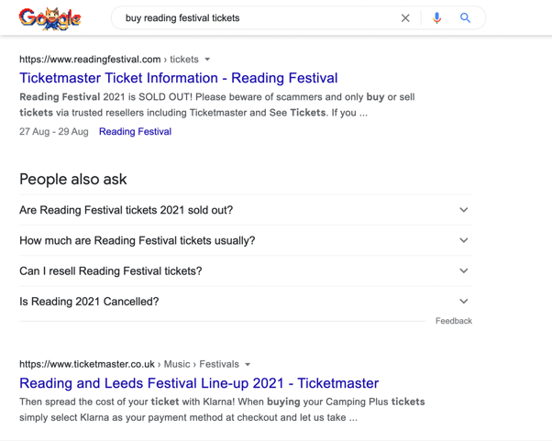This screenshot has height=441, width=552.
Task: Select question How much are tickets usually
Action: pos(137,240)
